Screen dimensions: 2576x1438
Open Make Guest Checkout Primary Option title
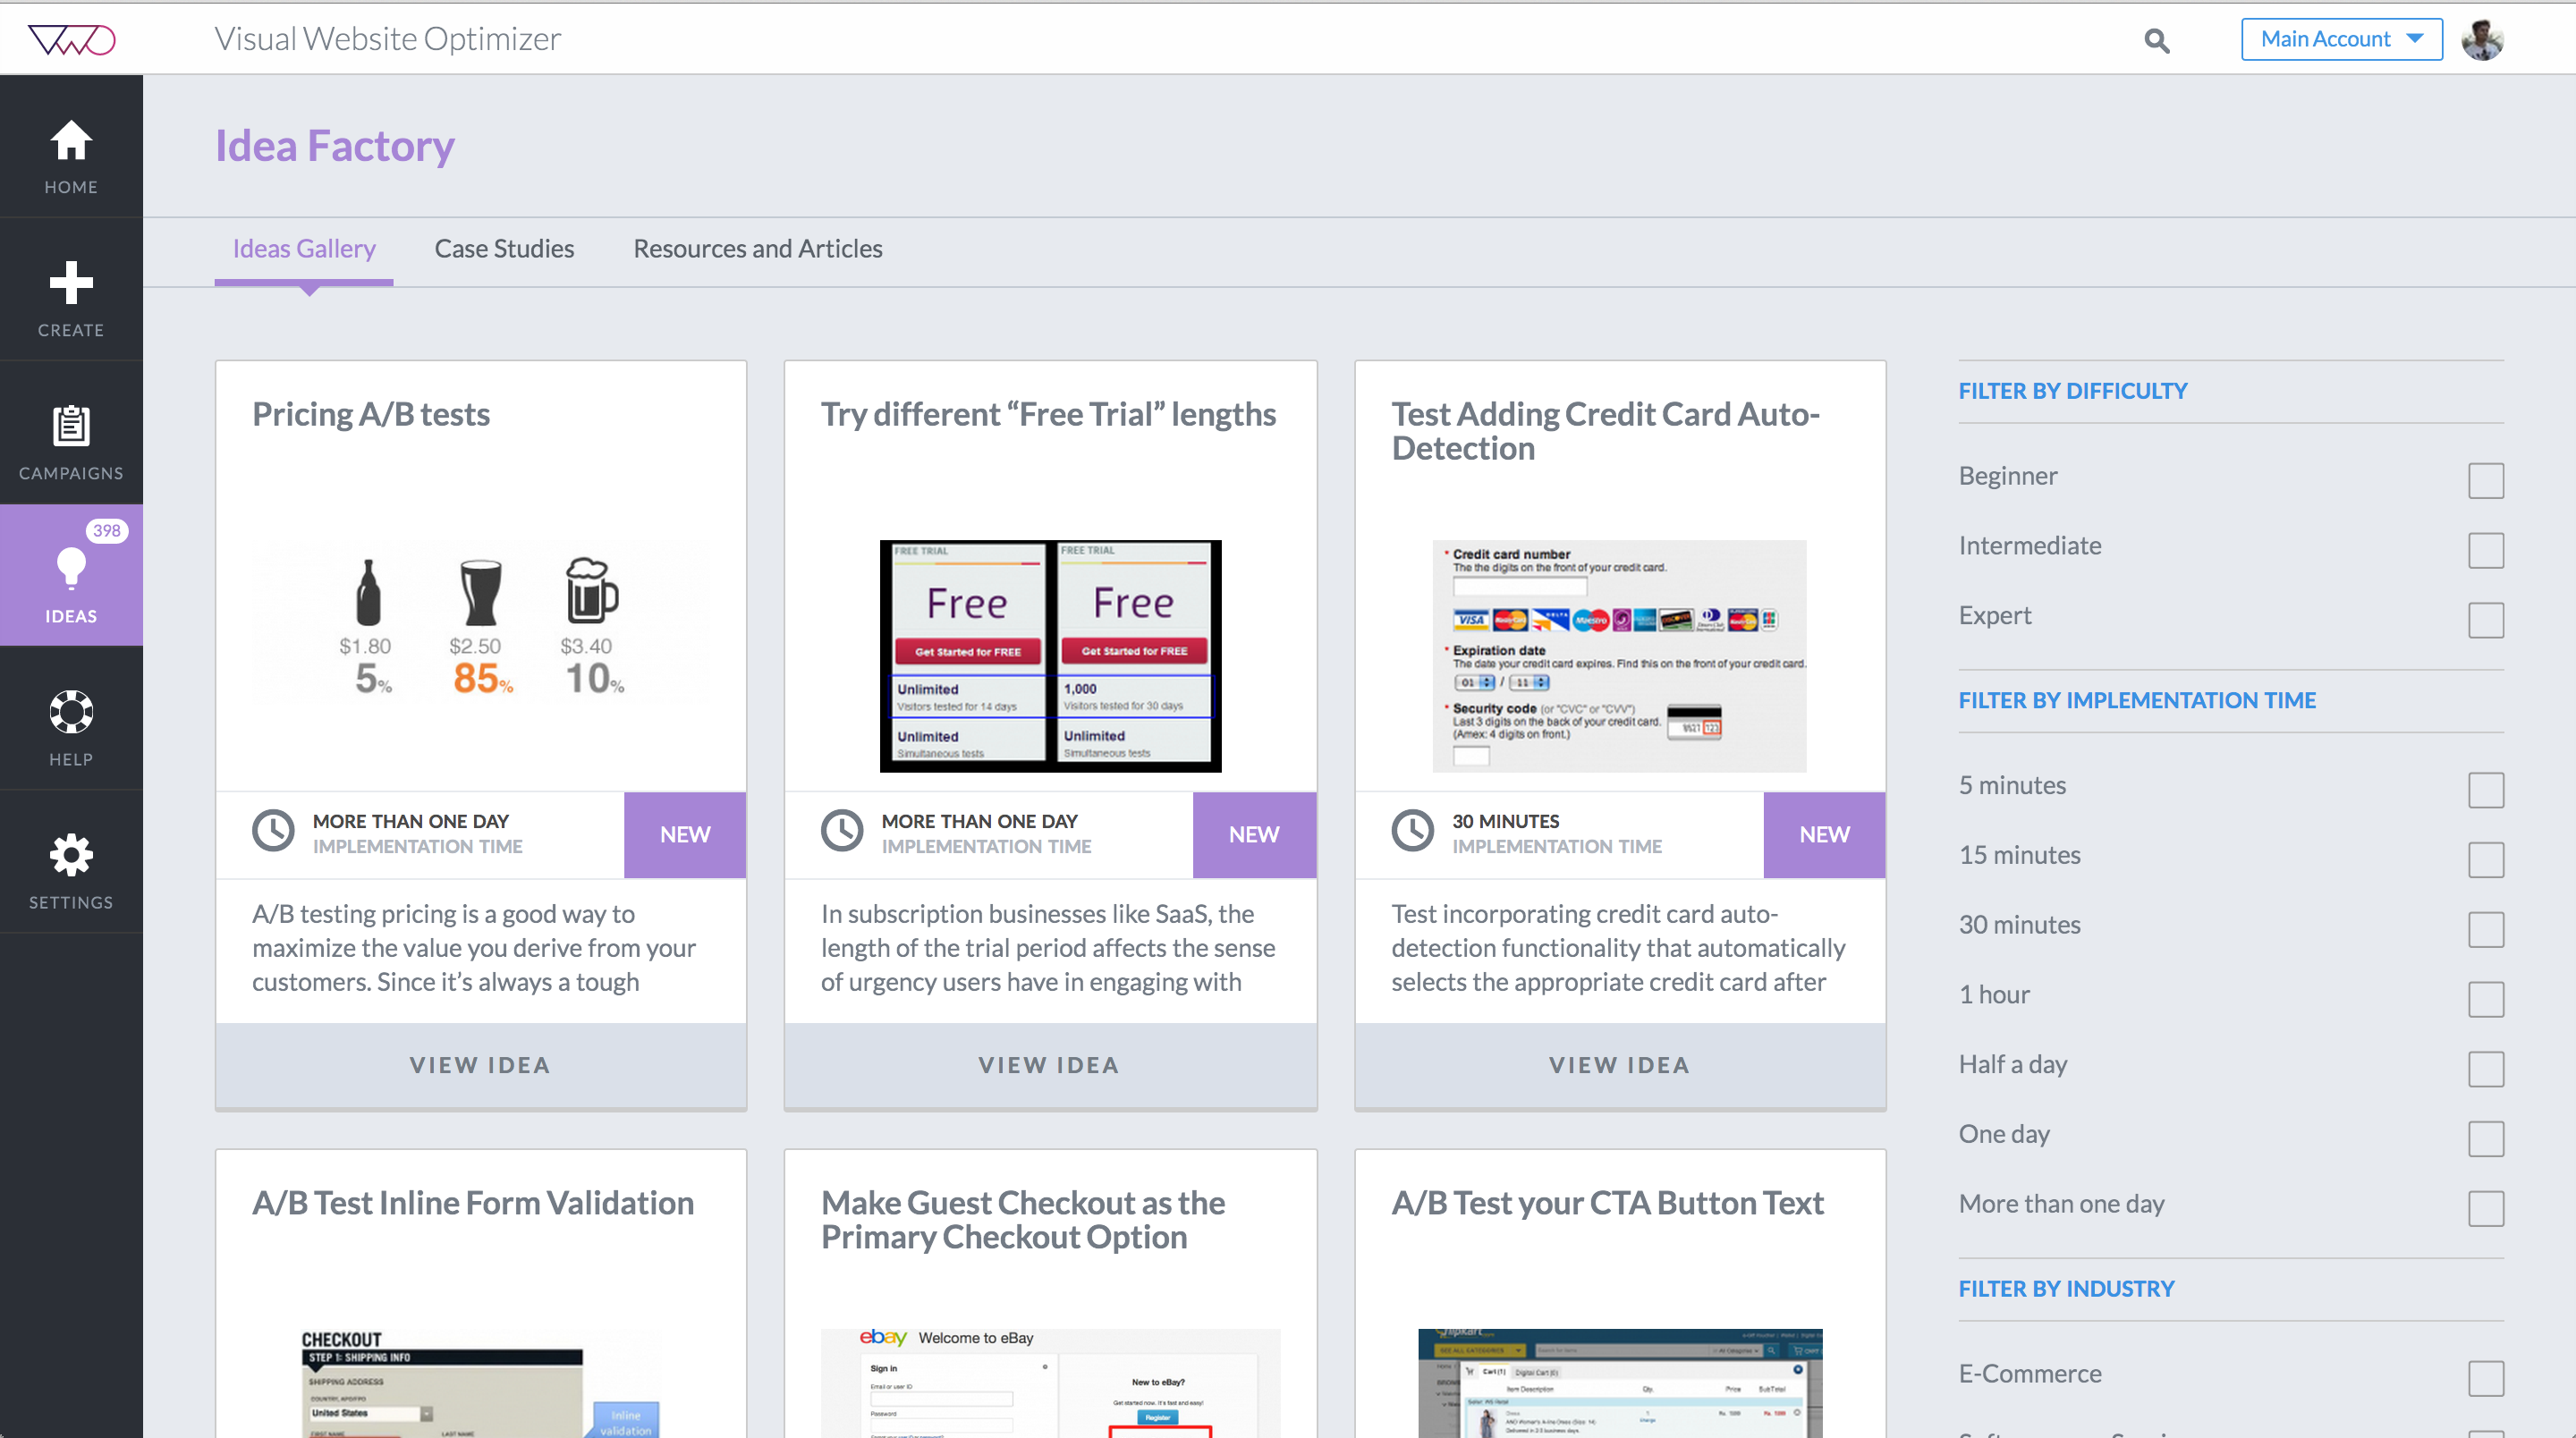pos(1022,1220)
